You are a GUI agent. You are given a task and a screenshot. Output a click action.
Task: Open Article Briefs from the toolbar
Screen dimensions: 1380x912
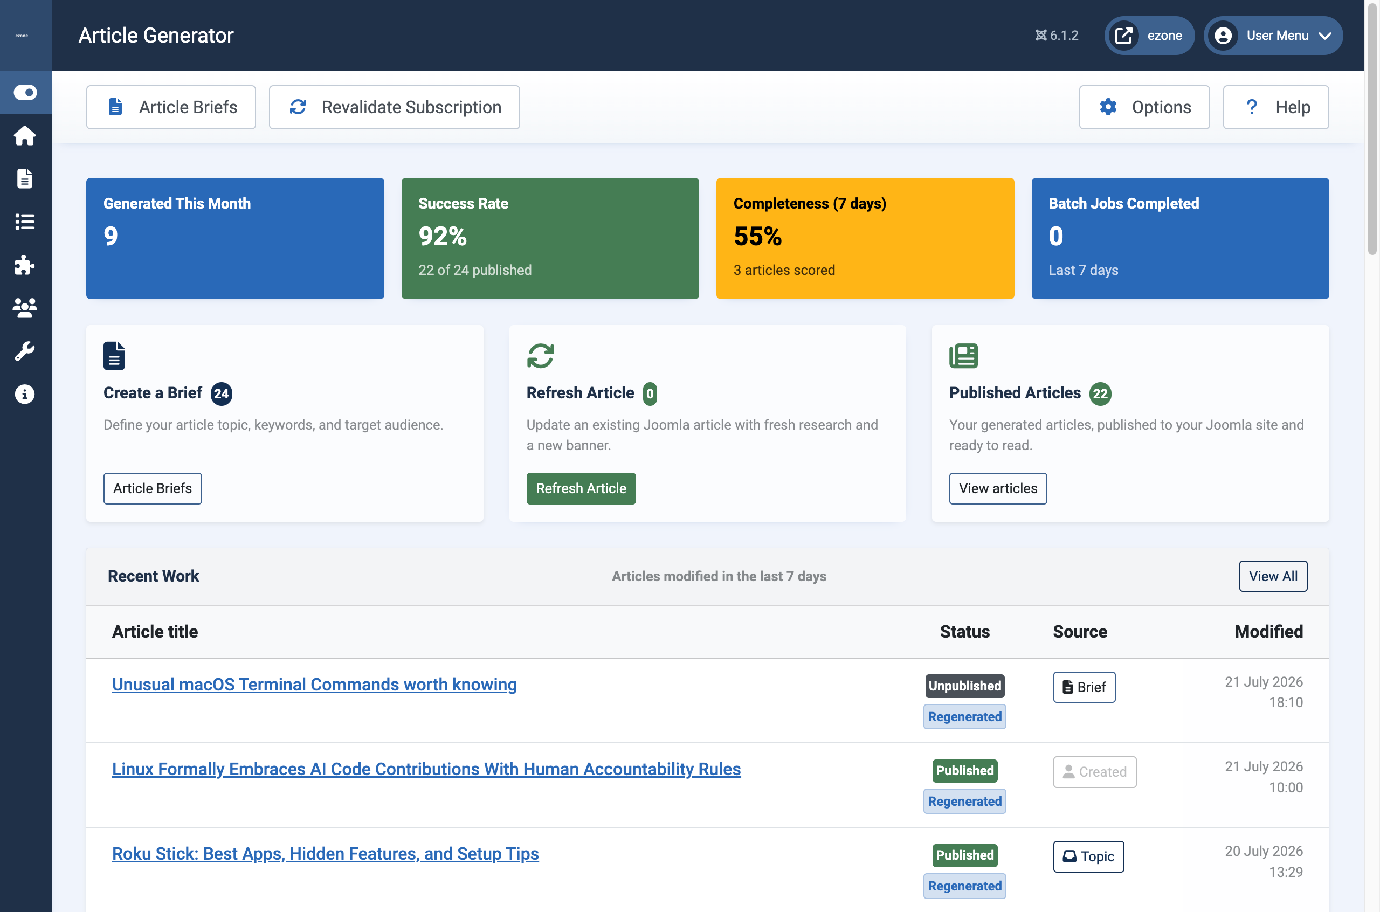click(x=171, y=107)
